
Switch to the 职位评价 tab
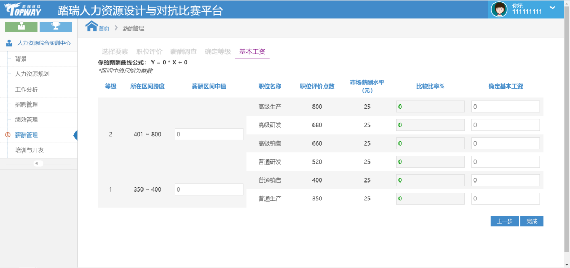click(x=149, y=52)
